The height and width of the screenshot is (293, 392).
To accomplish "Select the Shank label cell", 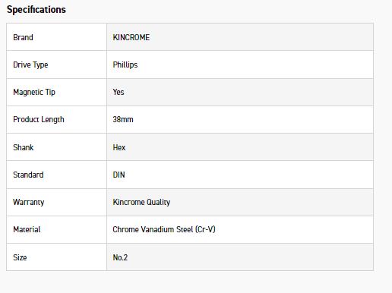I will 57,147.
